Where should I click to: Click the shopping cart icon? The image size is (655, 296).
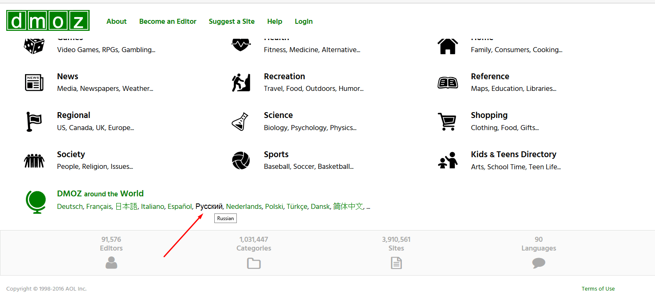[x=447, y=122]
